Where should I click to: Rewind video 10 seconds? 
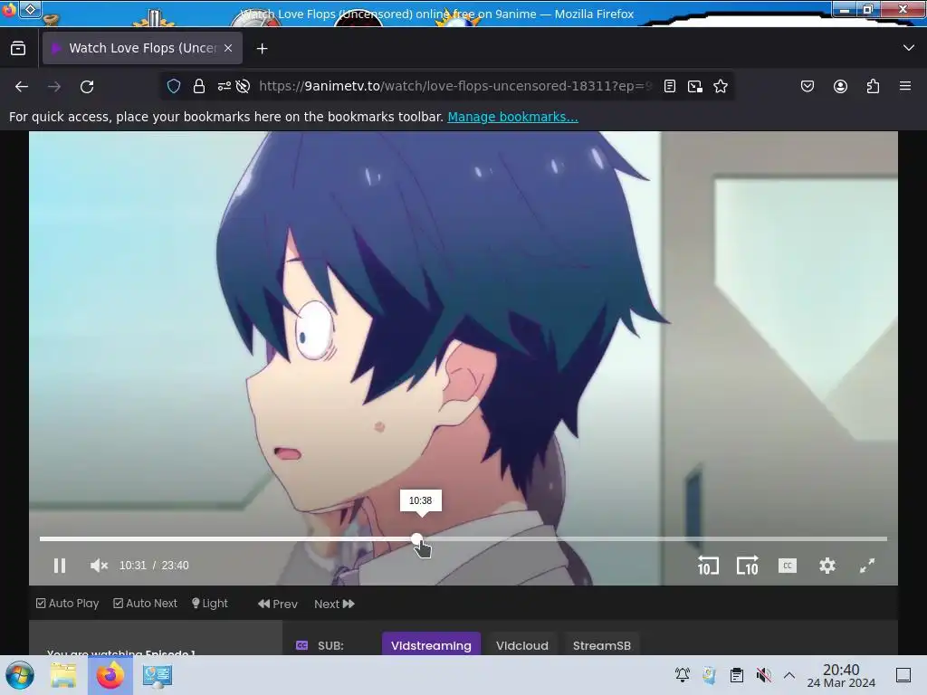coord(708,566)
